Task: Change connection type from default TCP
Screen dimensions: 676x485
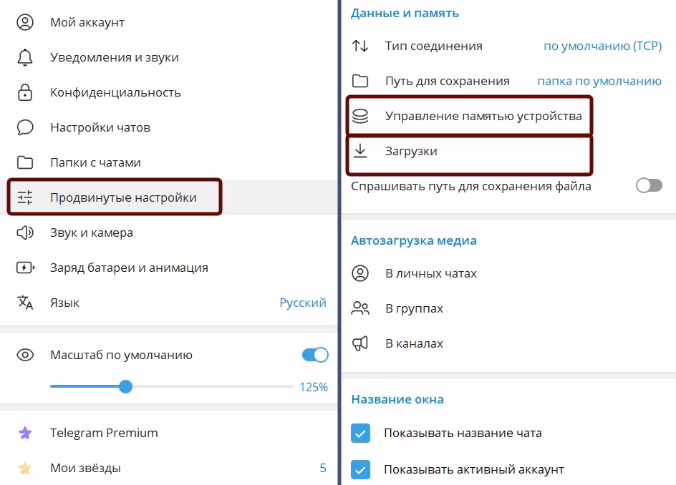Action: click(602, 46)
